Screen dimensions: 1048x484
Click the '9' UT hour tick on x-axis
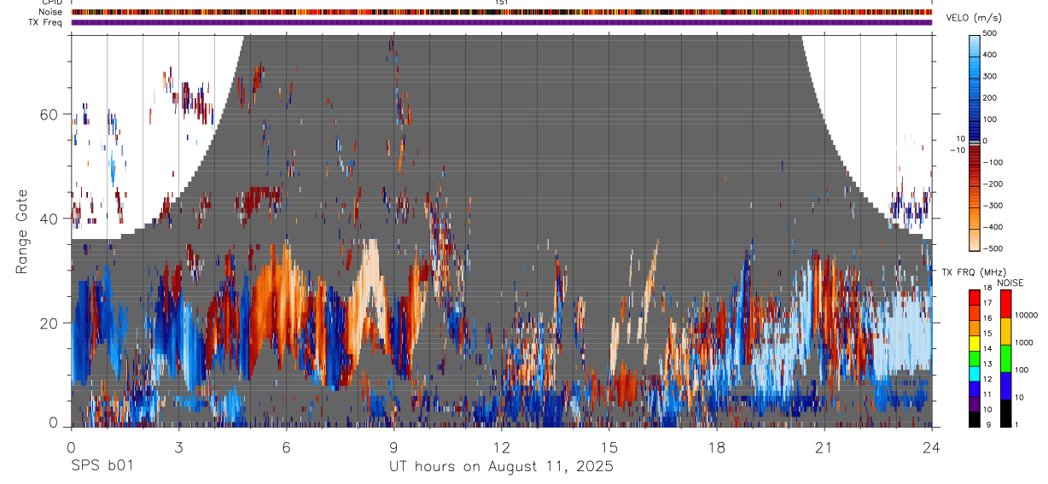coord(393,446)
